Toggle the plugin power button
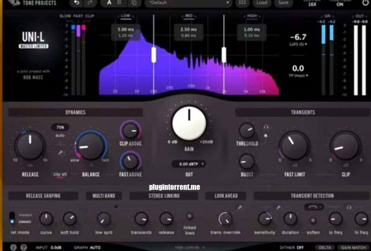This screenshot has height=251, width=371. coord(366,3)
